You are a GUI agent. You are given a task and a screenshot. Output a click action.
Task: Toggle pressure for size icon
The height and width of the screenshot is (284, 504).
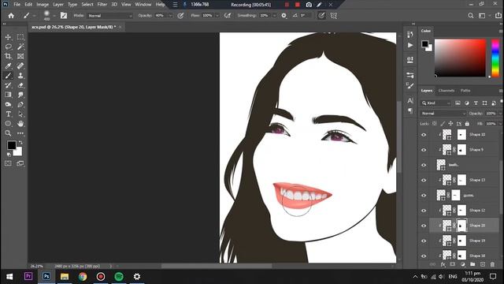[x=321, y=16]
